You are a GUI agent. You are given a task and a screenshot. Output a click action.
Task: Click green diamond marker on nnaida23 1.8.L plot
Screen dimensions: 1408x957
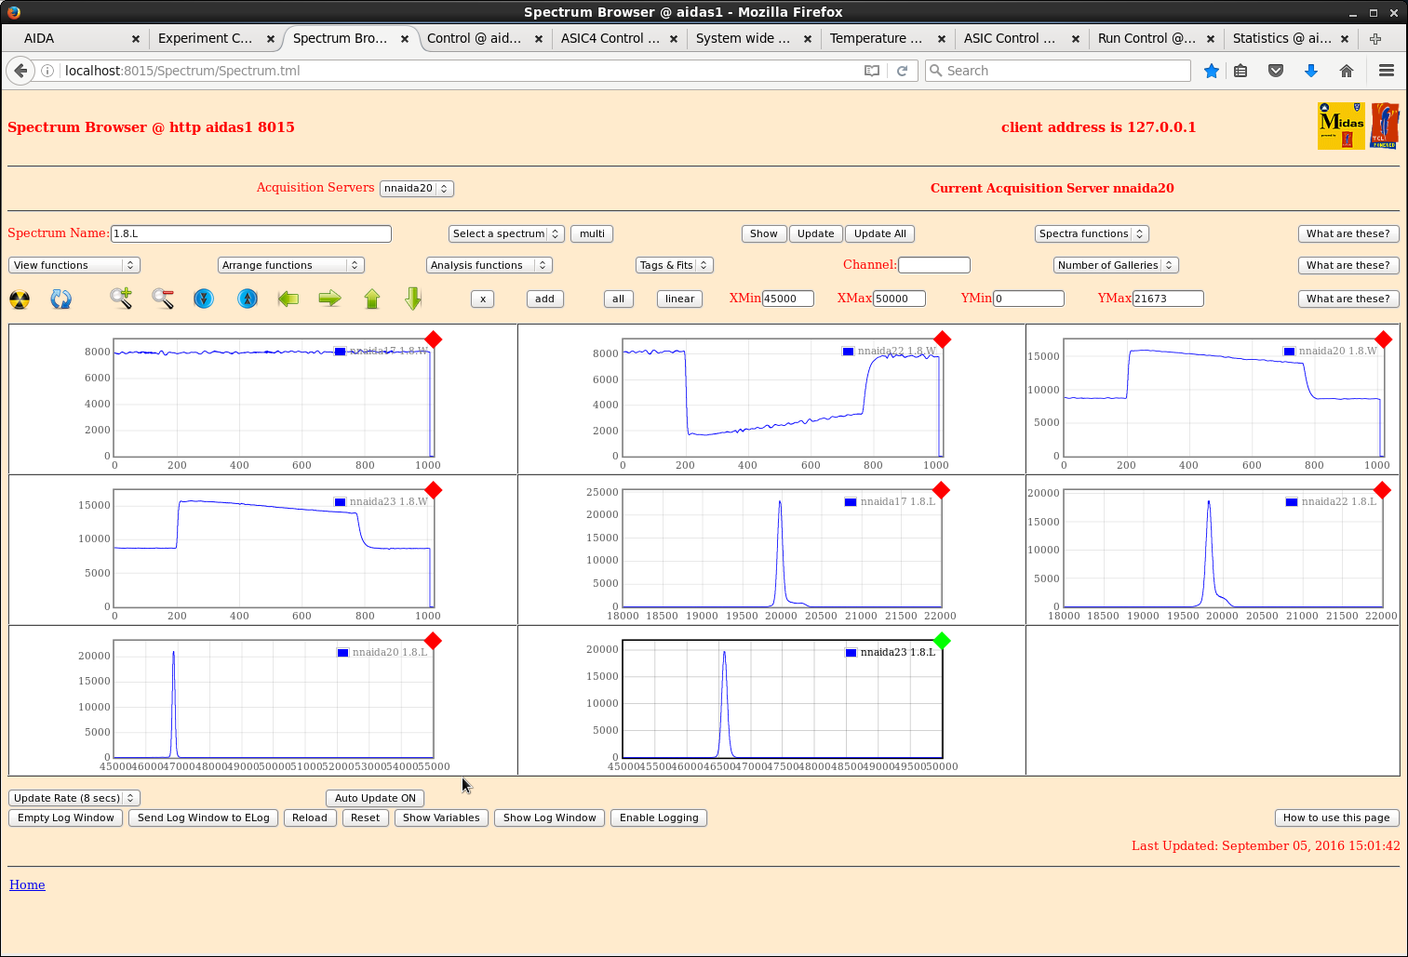tap(942, 641)
